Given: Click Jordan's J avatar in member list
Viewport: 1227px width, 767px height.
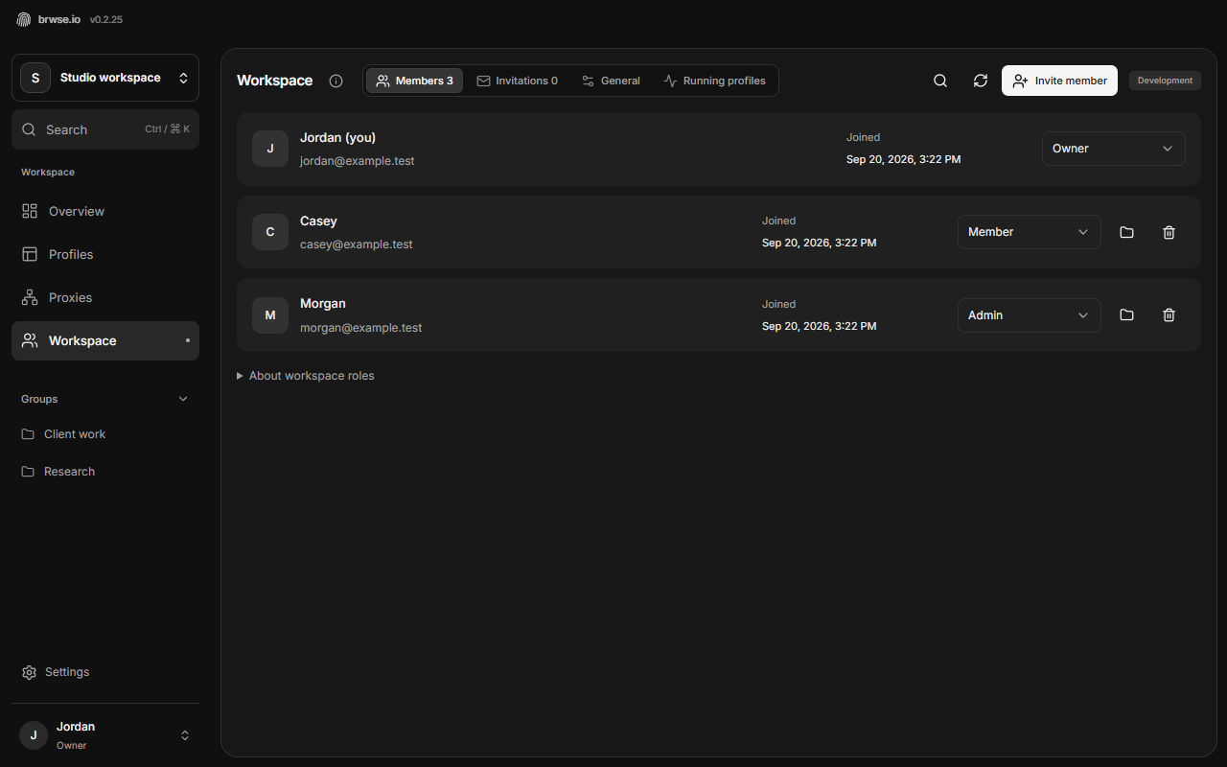Looking at the screenshot, I should 270,149.
